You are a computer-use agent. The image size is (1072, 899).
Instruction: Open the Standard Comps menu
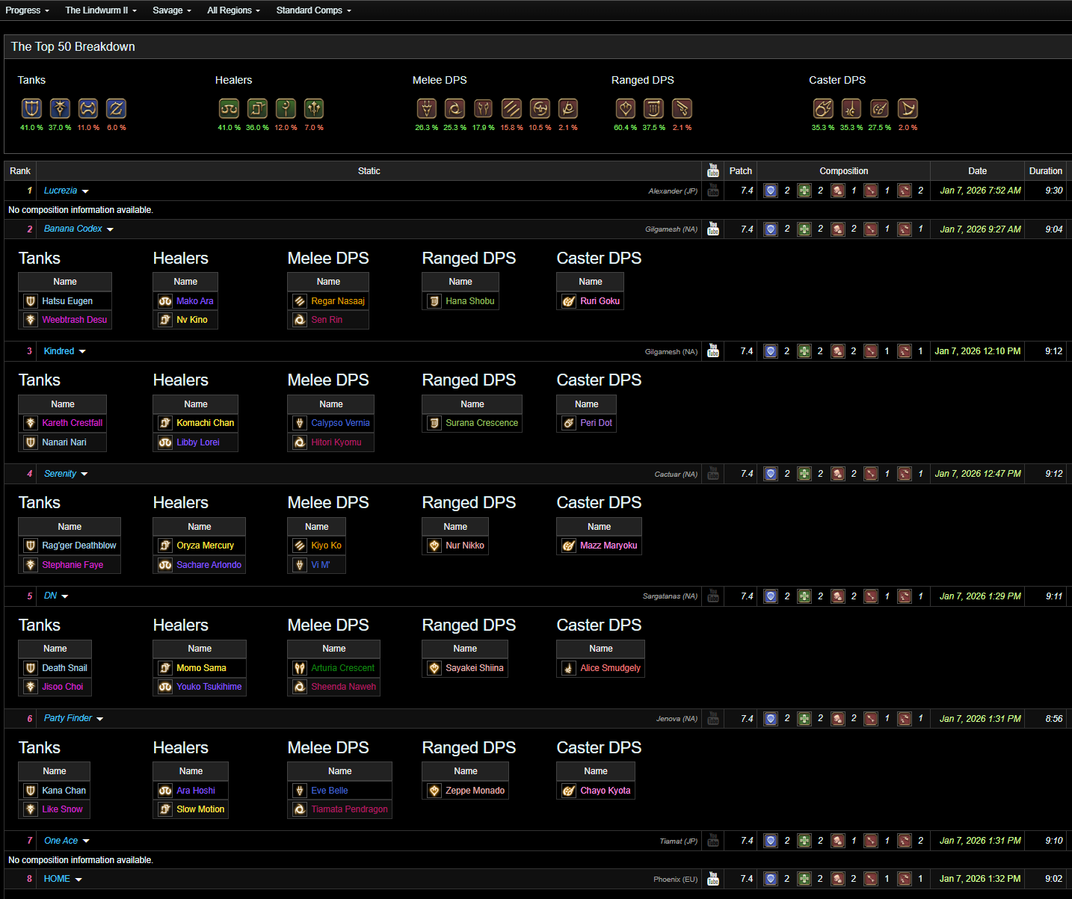314,10
